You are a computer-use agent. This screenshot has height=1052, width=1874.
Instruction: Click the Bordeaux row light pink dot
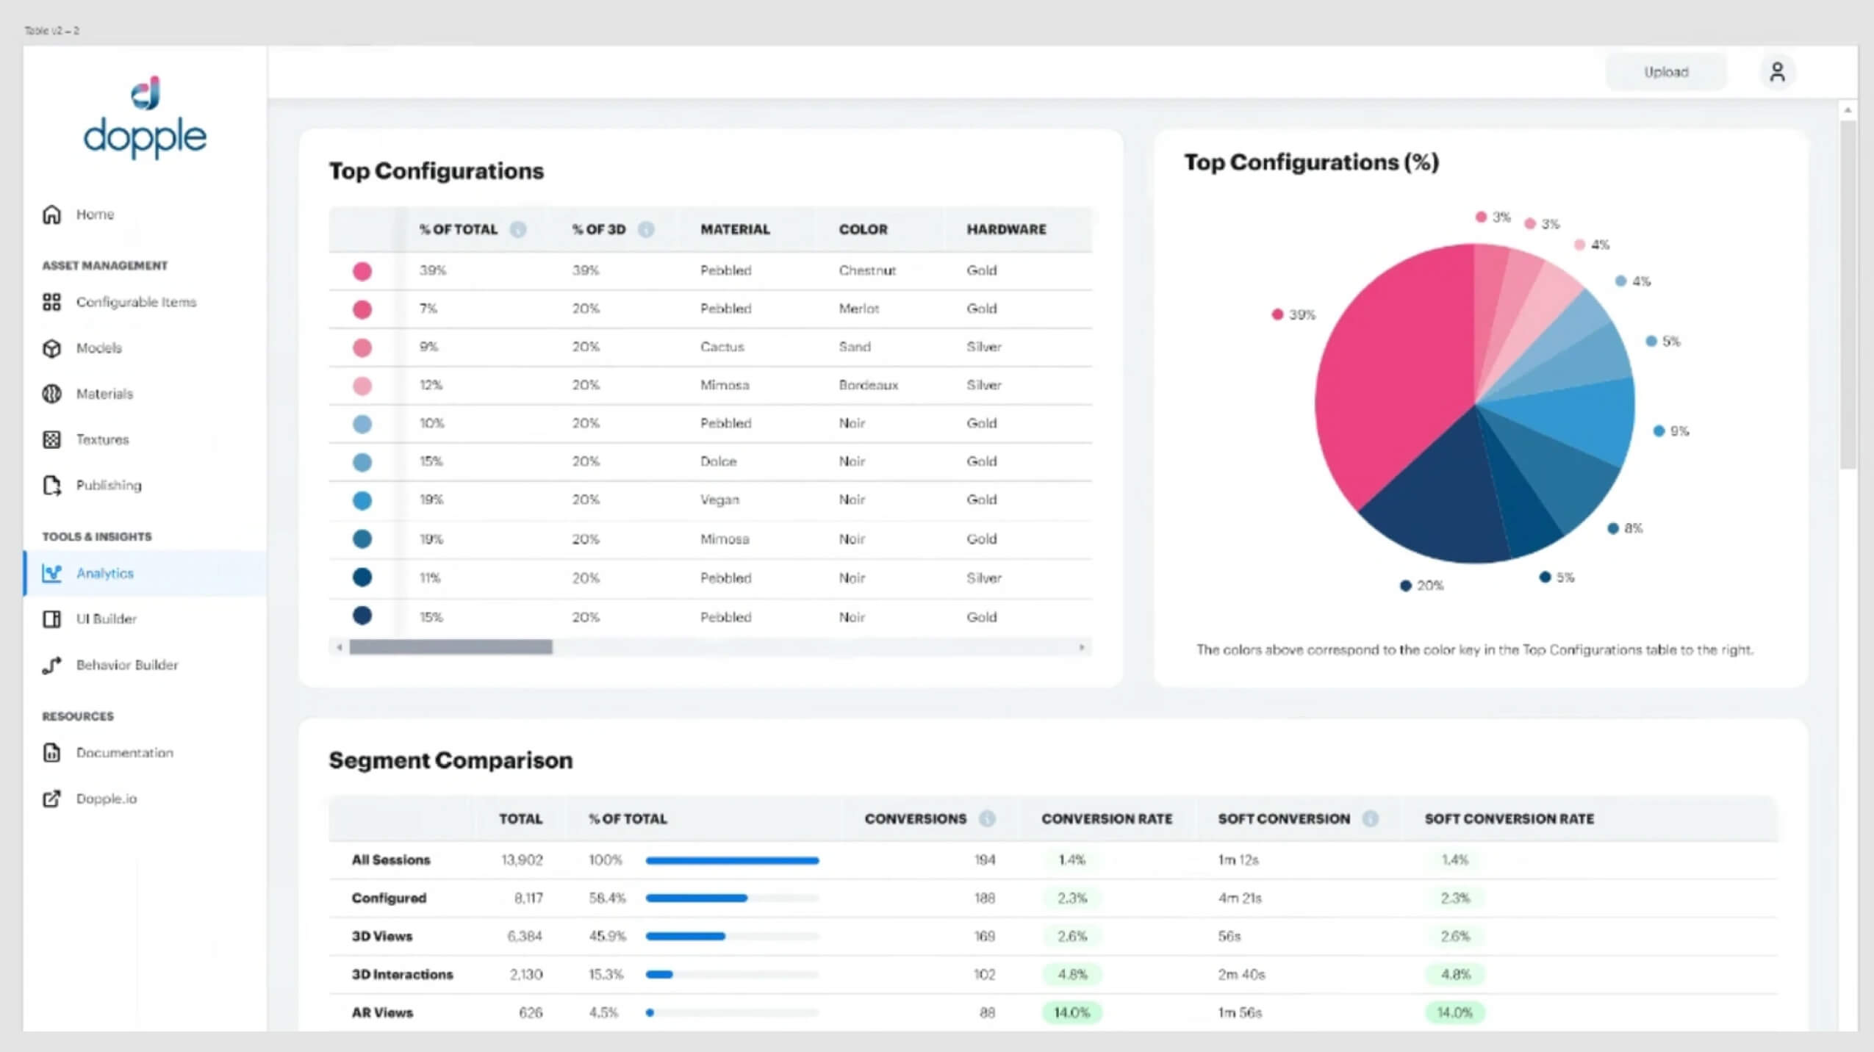pos(362,386)
